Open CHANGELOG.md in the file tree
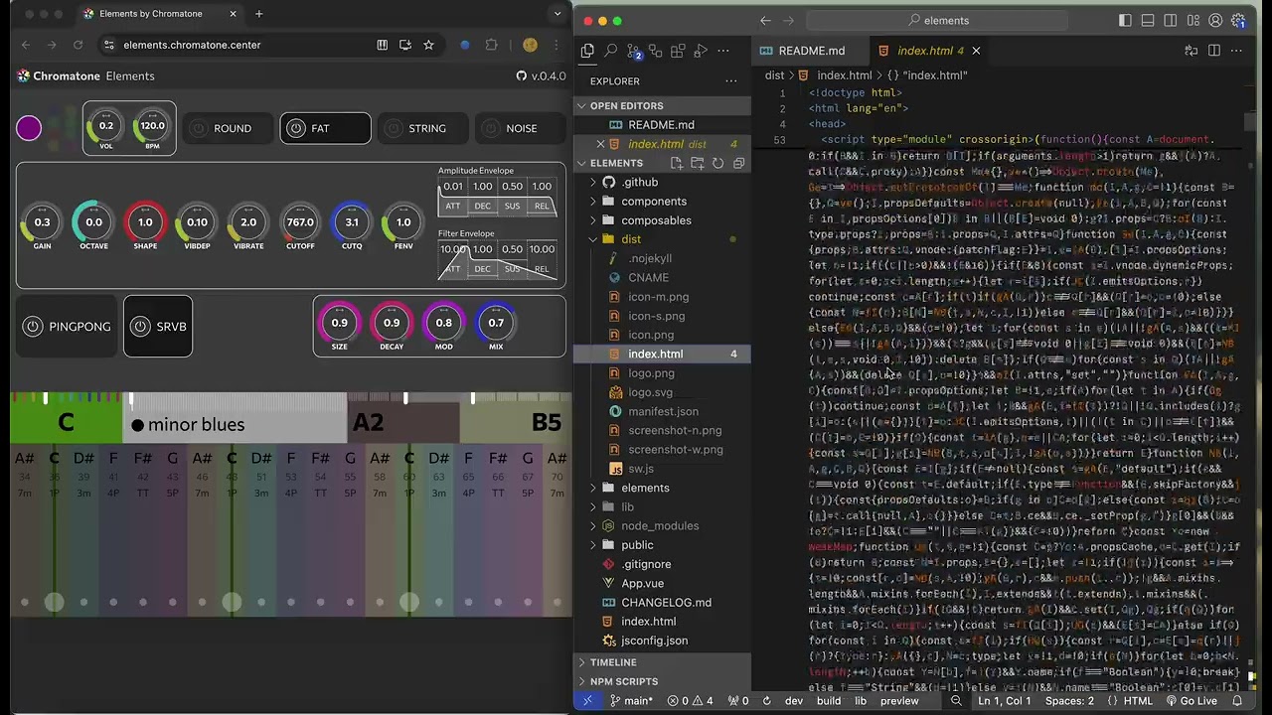 point(666,602)
